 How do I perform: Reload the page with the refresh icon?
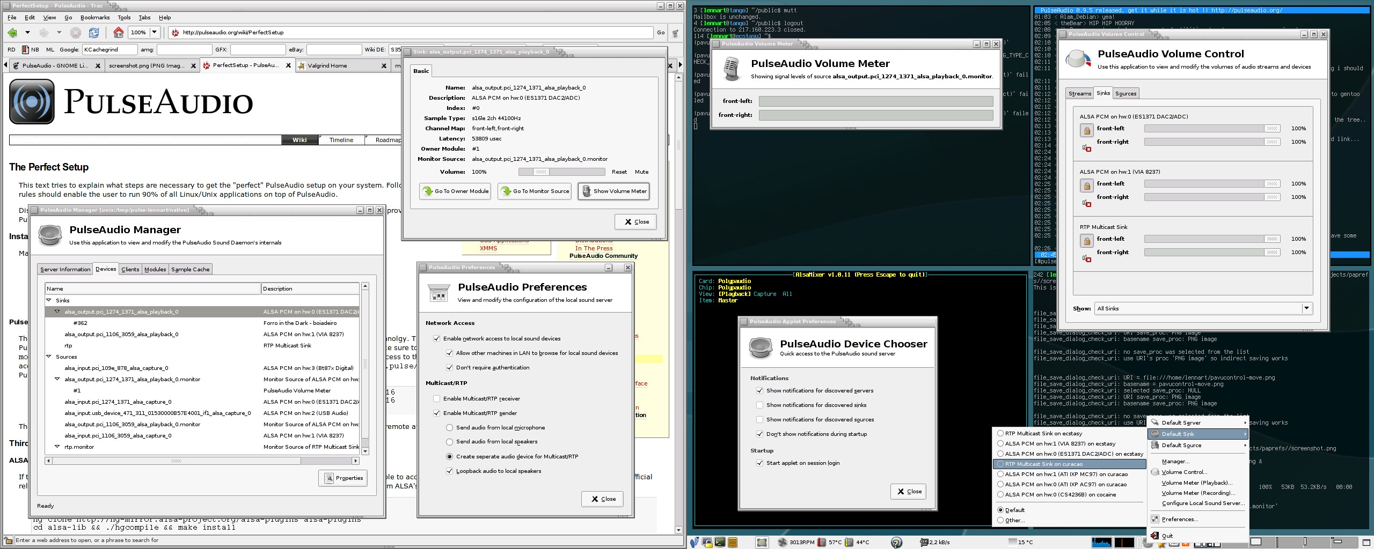point(93,33)
